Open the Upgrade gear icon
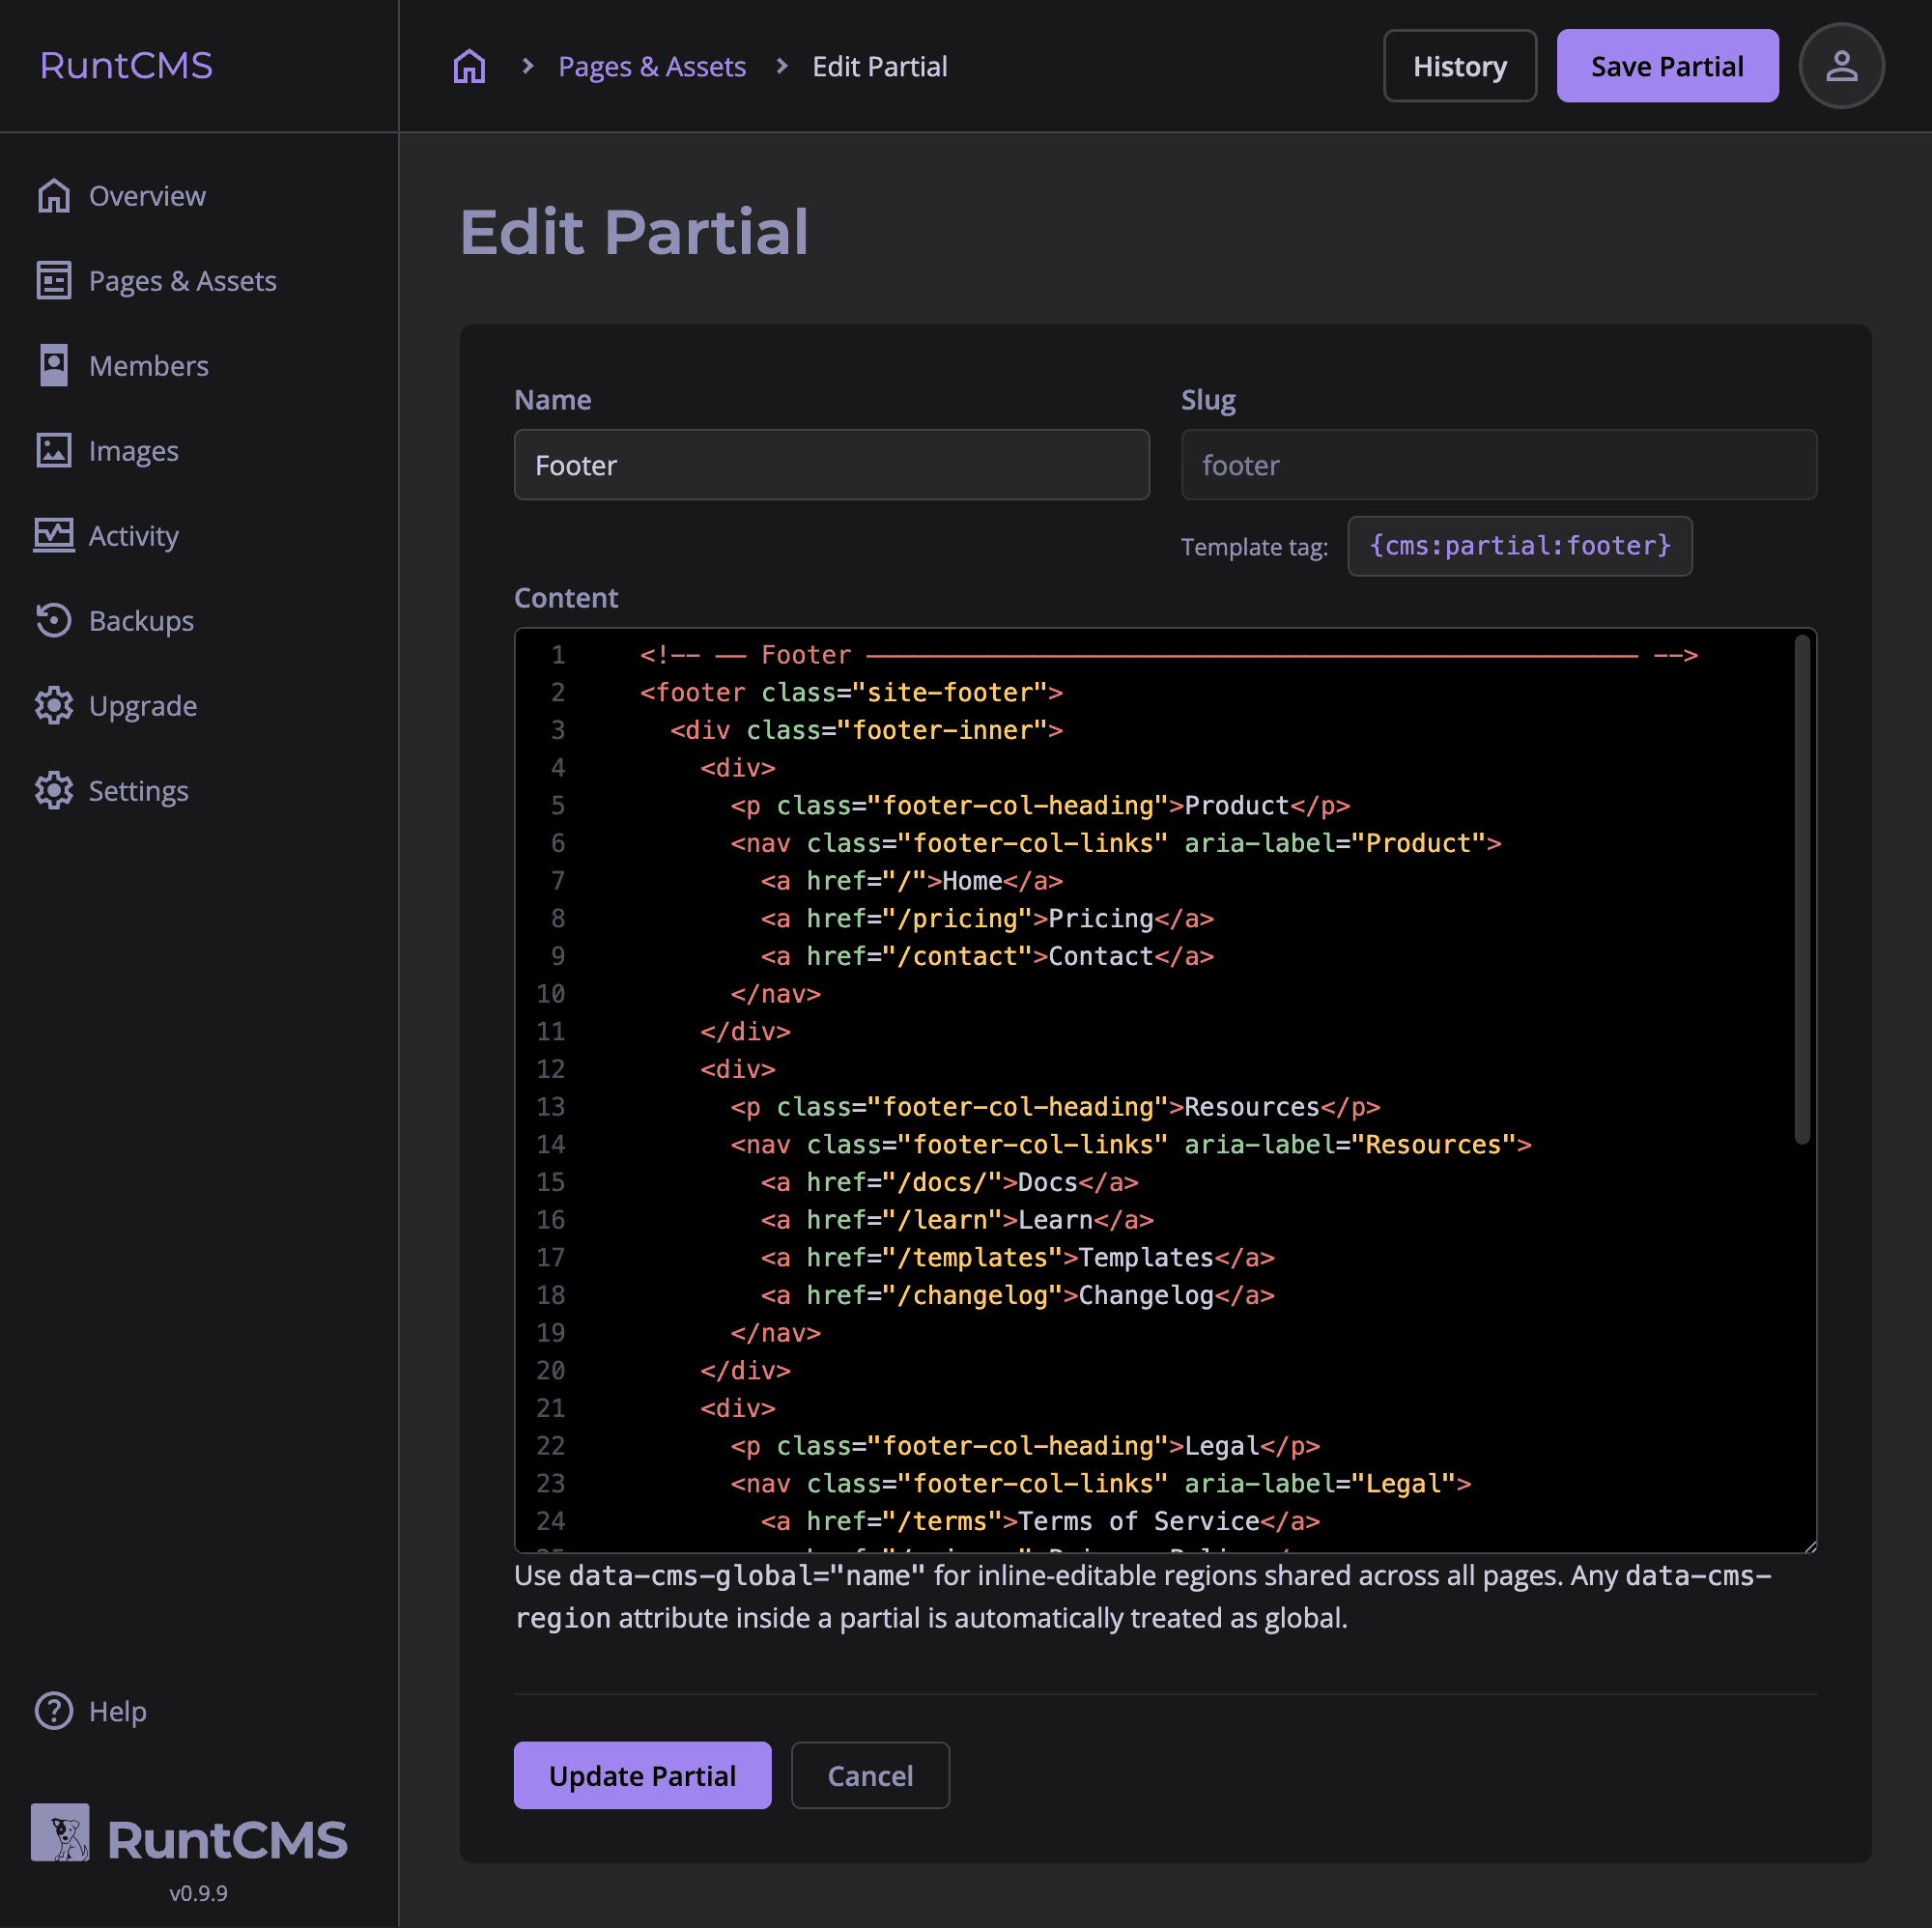The height and width of the screenshot is (1928, 1932). coord(54,705)
